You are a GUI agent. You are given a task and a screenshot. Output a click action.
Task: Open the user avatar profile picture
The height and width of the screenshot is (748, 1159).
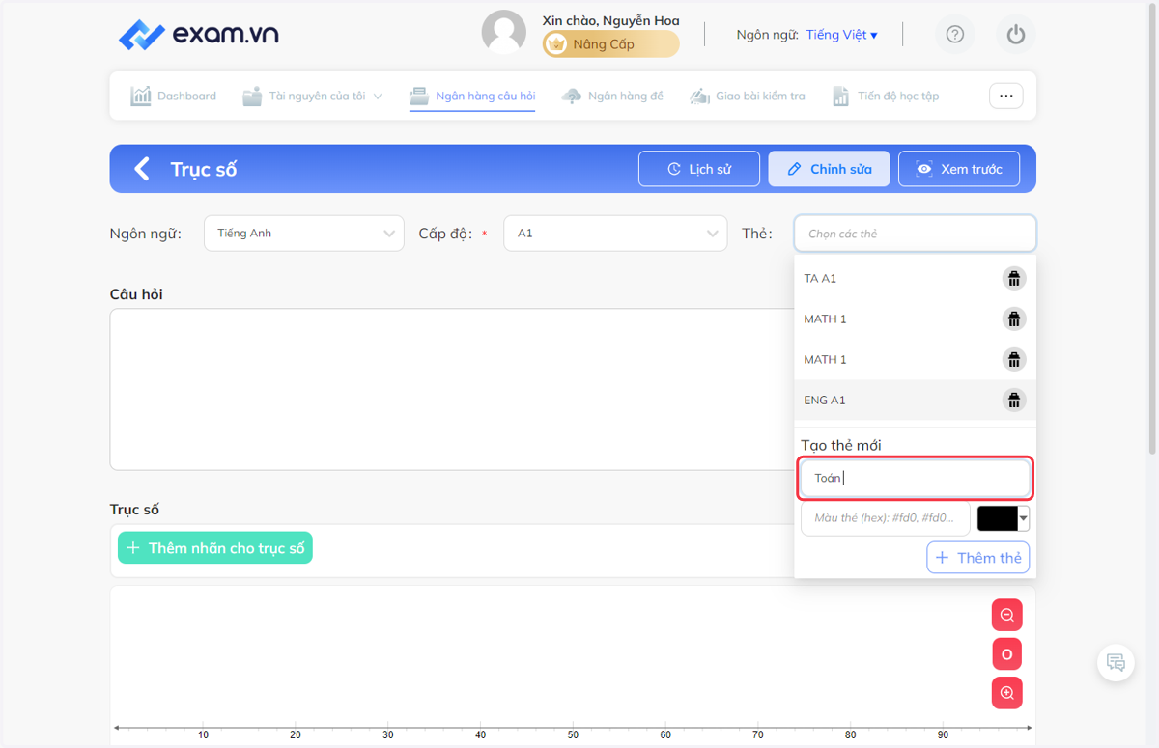504,33
